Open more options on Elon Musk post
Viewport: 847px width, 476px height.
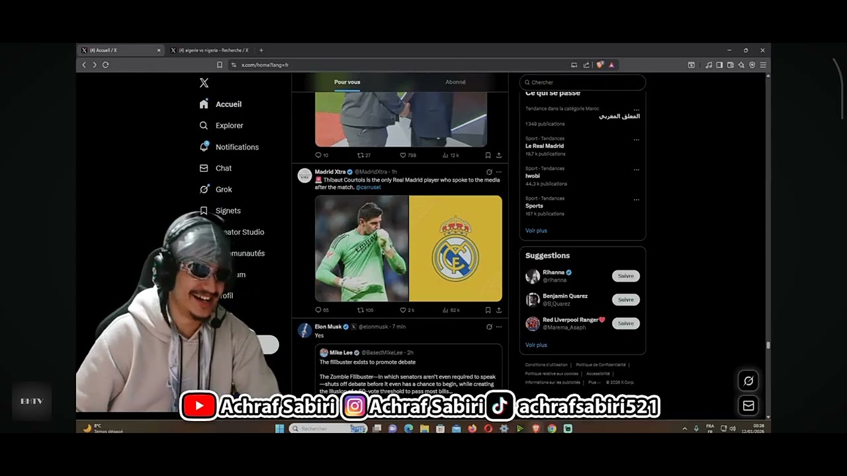(499, 327)
